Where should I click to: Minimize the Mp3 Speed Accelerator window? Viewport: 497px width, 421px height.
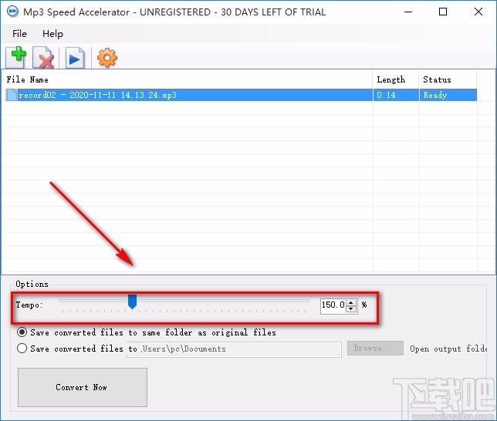click(x=408, y=12)
